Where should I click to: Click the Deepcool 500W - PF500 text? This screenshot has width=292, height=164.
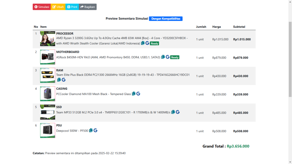coord(72,131)
